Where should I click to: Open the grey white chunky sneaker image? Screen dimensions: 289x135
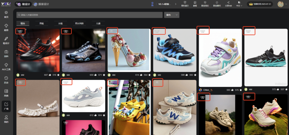(83, 96)
